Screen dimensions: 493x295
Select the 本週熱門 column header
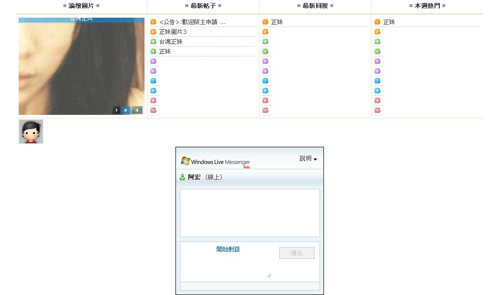point(427,6)
